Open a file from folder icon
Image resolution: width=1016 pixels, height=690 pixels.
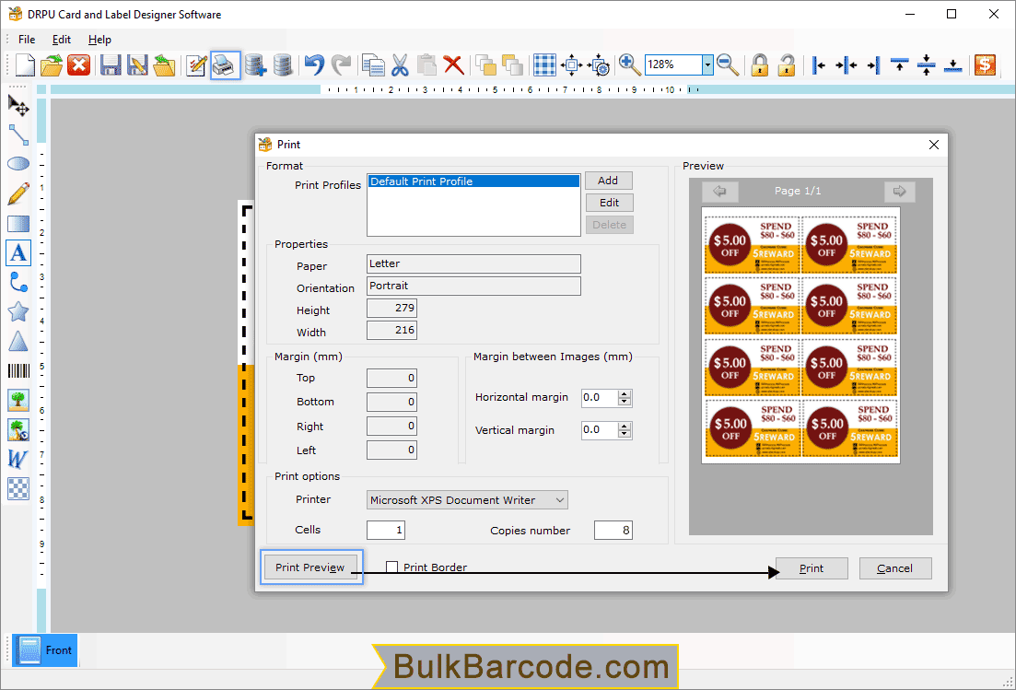[52, 64]
